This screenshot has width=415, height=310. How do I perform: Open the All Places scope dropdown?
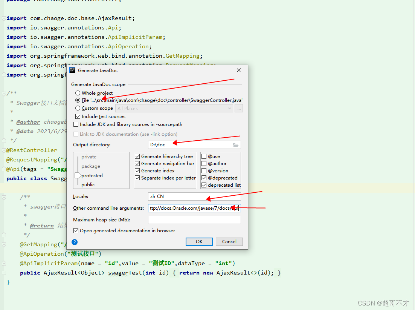pos(174,108)
